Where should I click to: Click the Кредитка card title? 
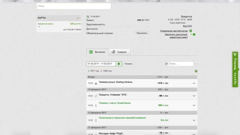pos(186,16)
